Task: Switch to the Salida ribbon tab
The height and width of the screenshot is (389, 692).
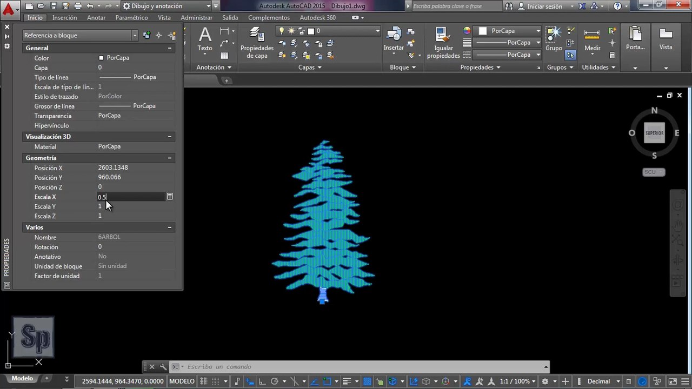Action: tap(230, 17)
